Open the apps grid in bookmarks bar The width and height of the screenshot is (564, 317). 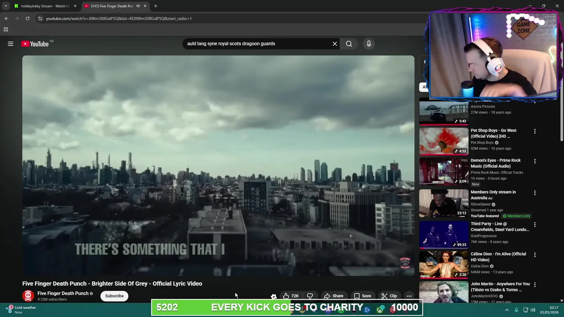pos(6,29)
